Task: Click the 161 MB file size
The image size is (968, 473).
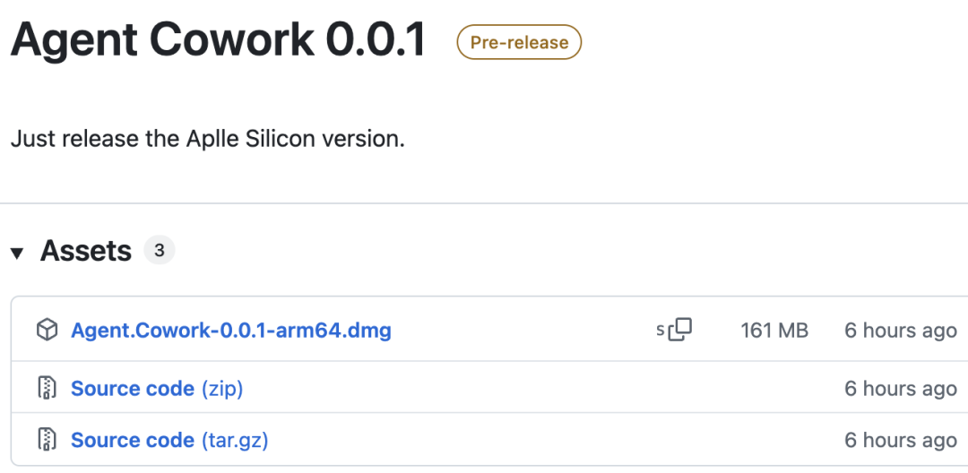Action: (x=774, y=331)
